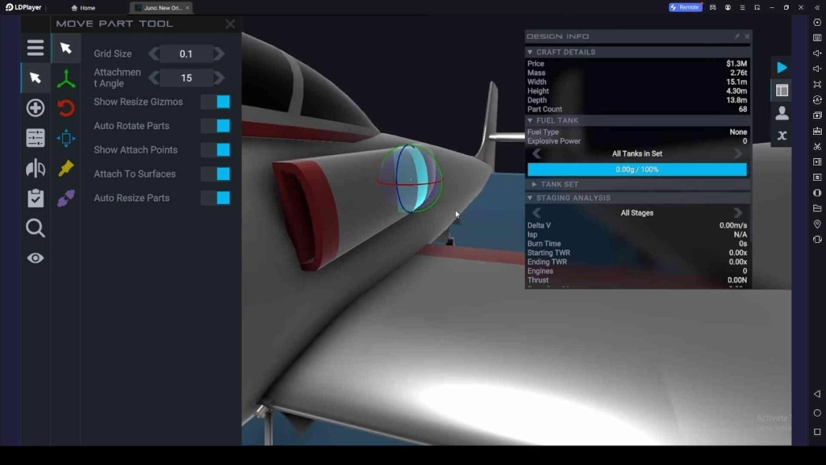Open the View options eye icon
826x465 pixels.
[35, 258]
